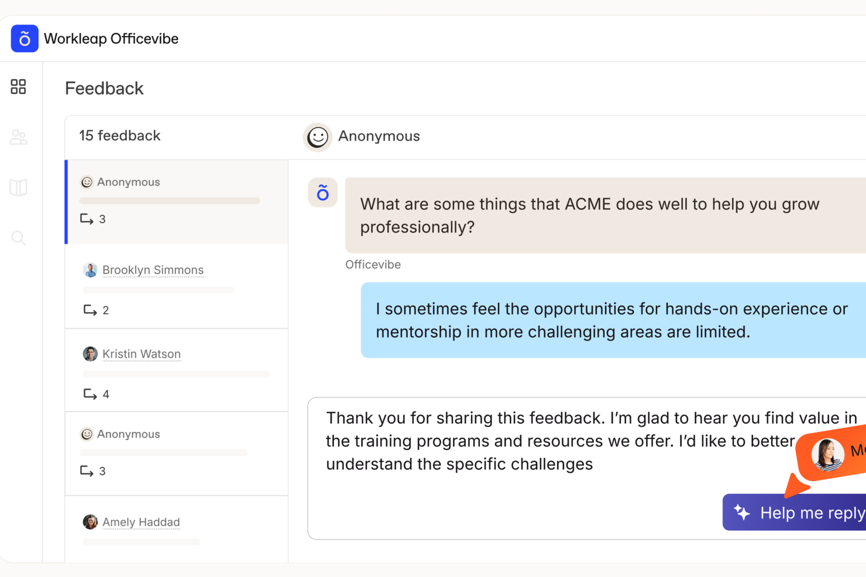Select the highlighted Anonymous feedback thread
The image size is (866, 577).
tap(176, 202)
